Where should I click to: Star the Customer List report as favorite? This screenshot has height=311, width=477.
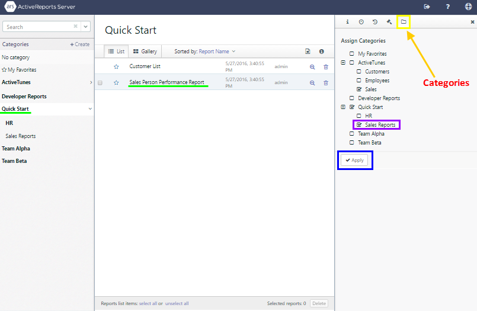pos(116,66)
